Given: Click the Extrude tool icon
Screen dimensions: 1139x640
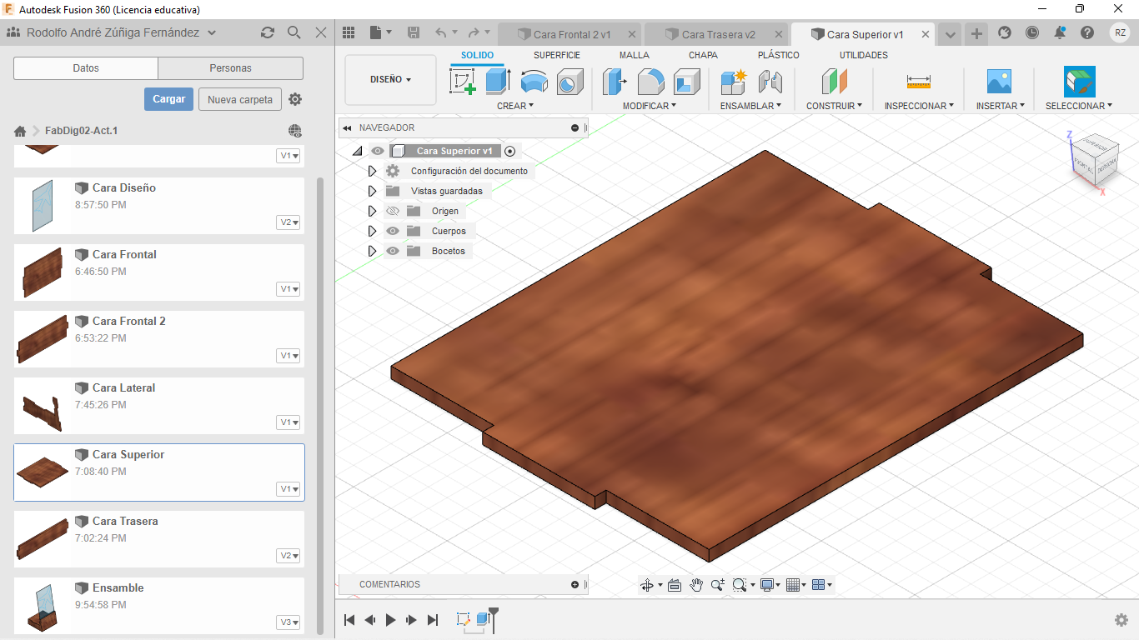Looking at the screenshot, I should pos(498,82).
